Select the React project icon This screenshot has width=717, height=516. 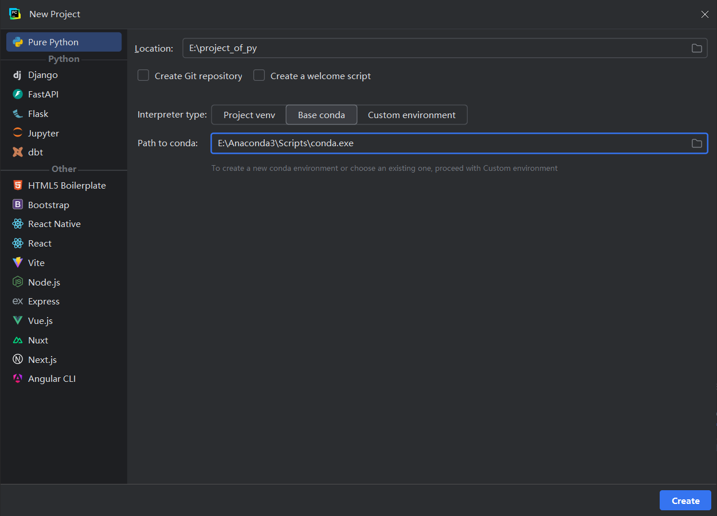(18, 243)
